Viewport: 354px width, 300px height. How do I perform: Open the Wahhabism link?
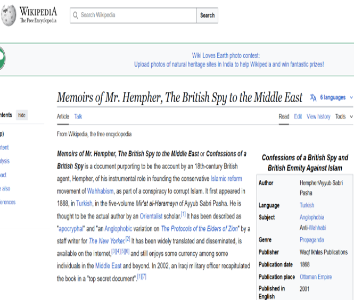[x=100, y=191]
